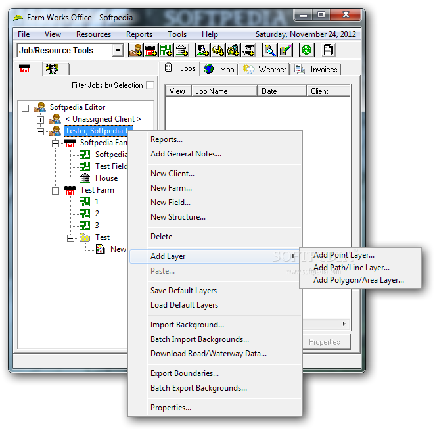Select the Test Field item
The height and width of the screenshot is (430, 435).
[111, 166]
